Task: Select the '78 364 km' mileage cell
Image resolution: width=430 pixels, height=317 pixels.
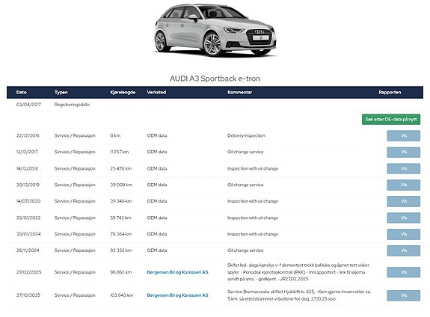Action: point(120,234)
